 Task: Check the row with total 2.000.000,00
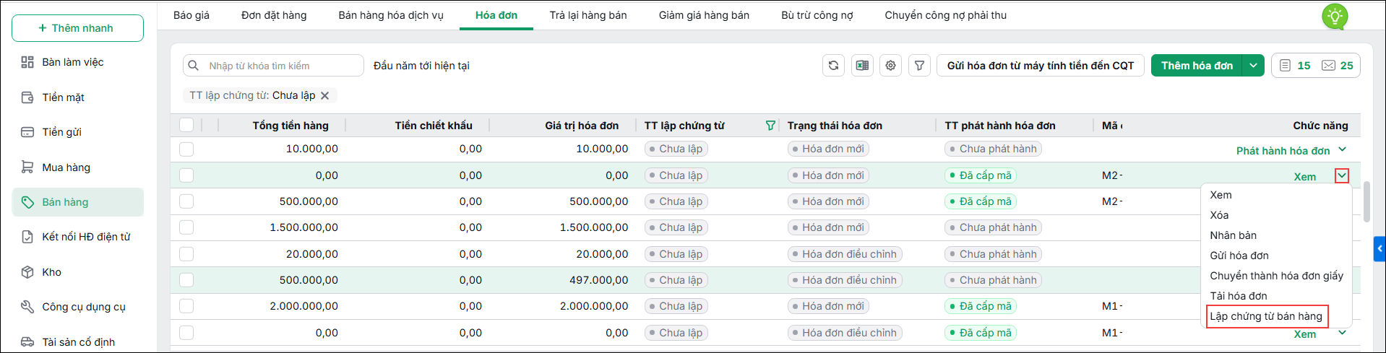[x=186, y=306]
